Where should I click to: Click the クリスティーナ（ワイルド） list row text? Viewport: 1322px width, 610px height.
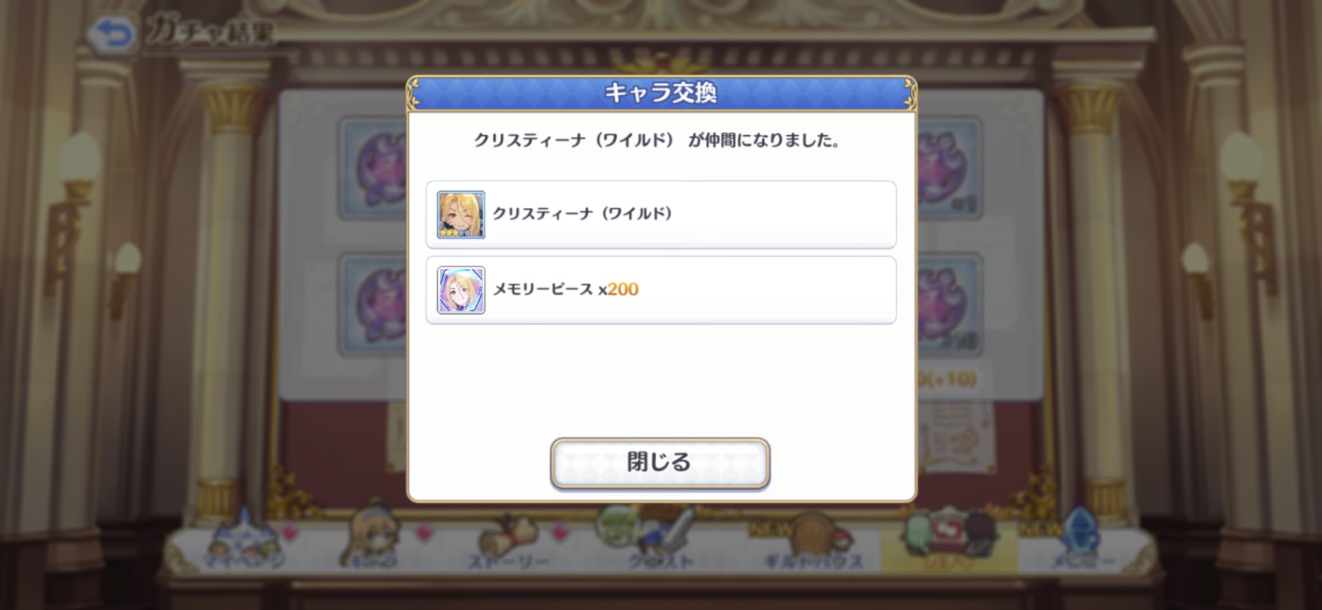(583, 213)
